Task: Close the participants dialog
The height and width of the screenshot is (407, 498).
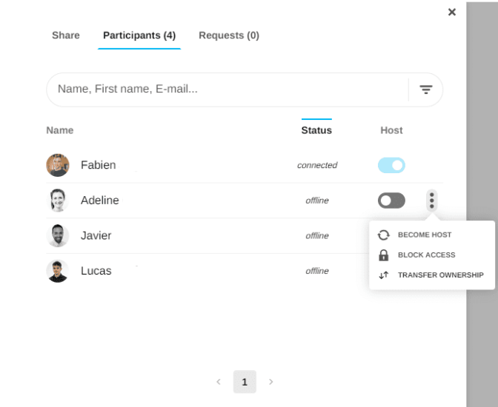Action: click(452, 12)
